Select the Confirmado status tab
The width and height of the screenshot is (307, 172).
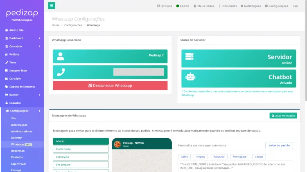pos(81,149)
